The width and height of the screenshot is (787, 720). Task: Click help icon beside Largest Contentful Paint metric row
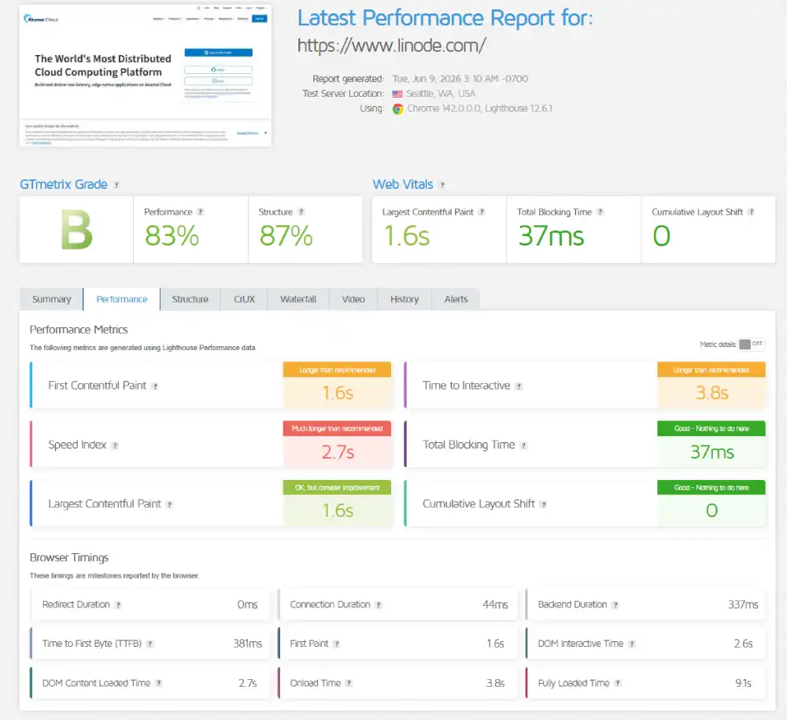click(170, 504)
